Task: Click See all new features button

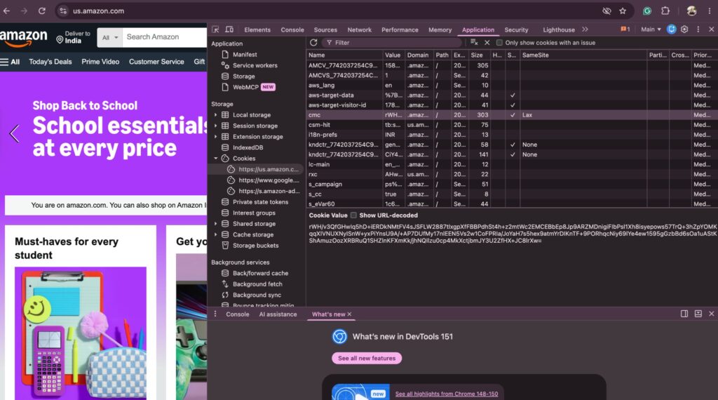Action: tap(367, 359)
